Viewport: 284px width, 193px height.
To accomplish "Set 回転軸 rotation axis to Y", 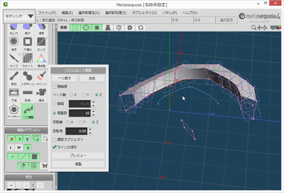I will [x=81, y=122].
